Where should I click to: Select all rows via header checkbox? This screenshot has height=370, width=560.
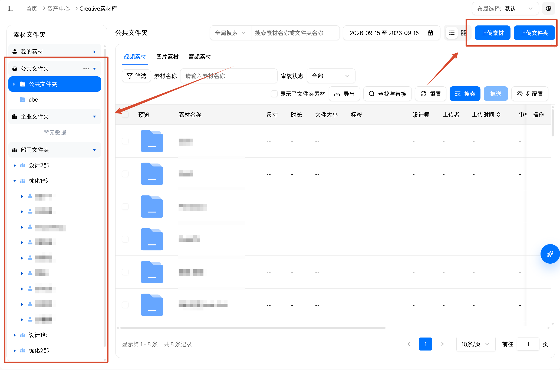[125, 114]
